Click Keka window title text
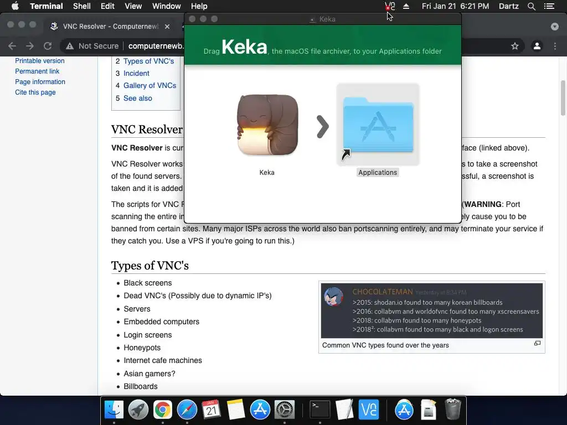The image size is (567, 425). 327,19
